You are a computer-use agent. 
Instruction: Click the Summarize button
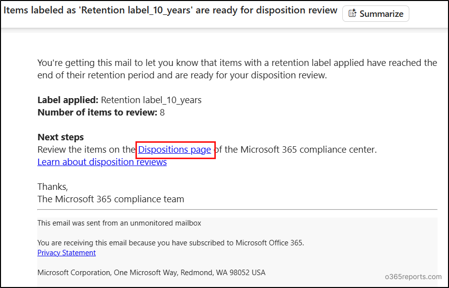[x=376, y=14]
